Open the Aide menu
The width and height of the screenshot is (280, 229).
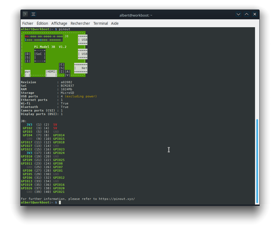[115, 23]
